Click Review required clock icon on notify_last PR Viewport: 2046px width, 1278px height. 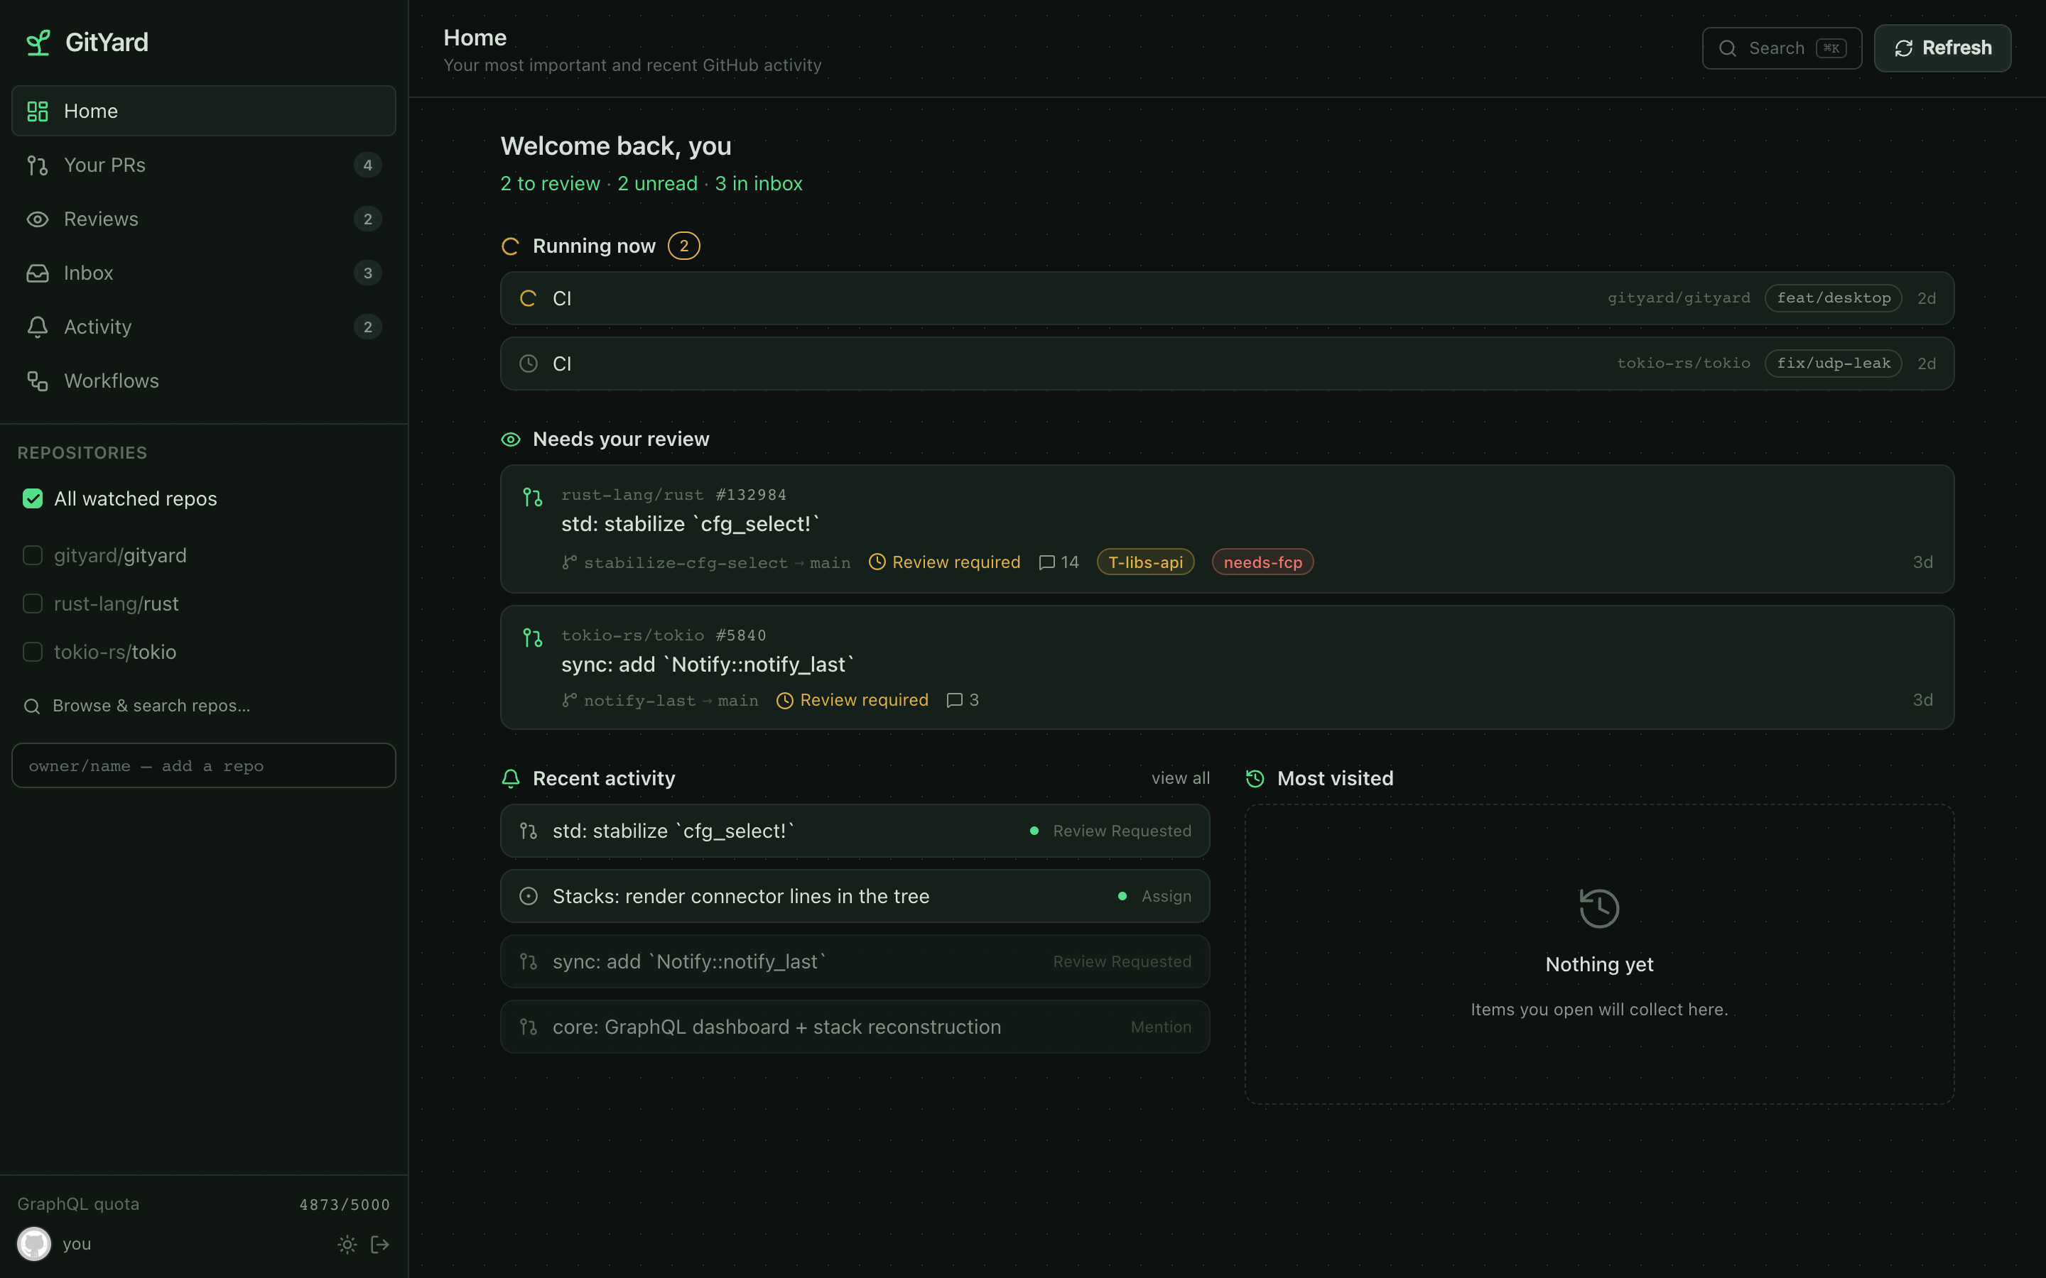point(784,700)
